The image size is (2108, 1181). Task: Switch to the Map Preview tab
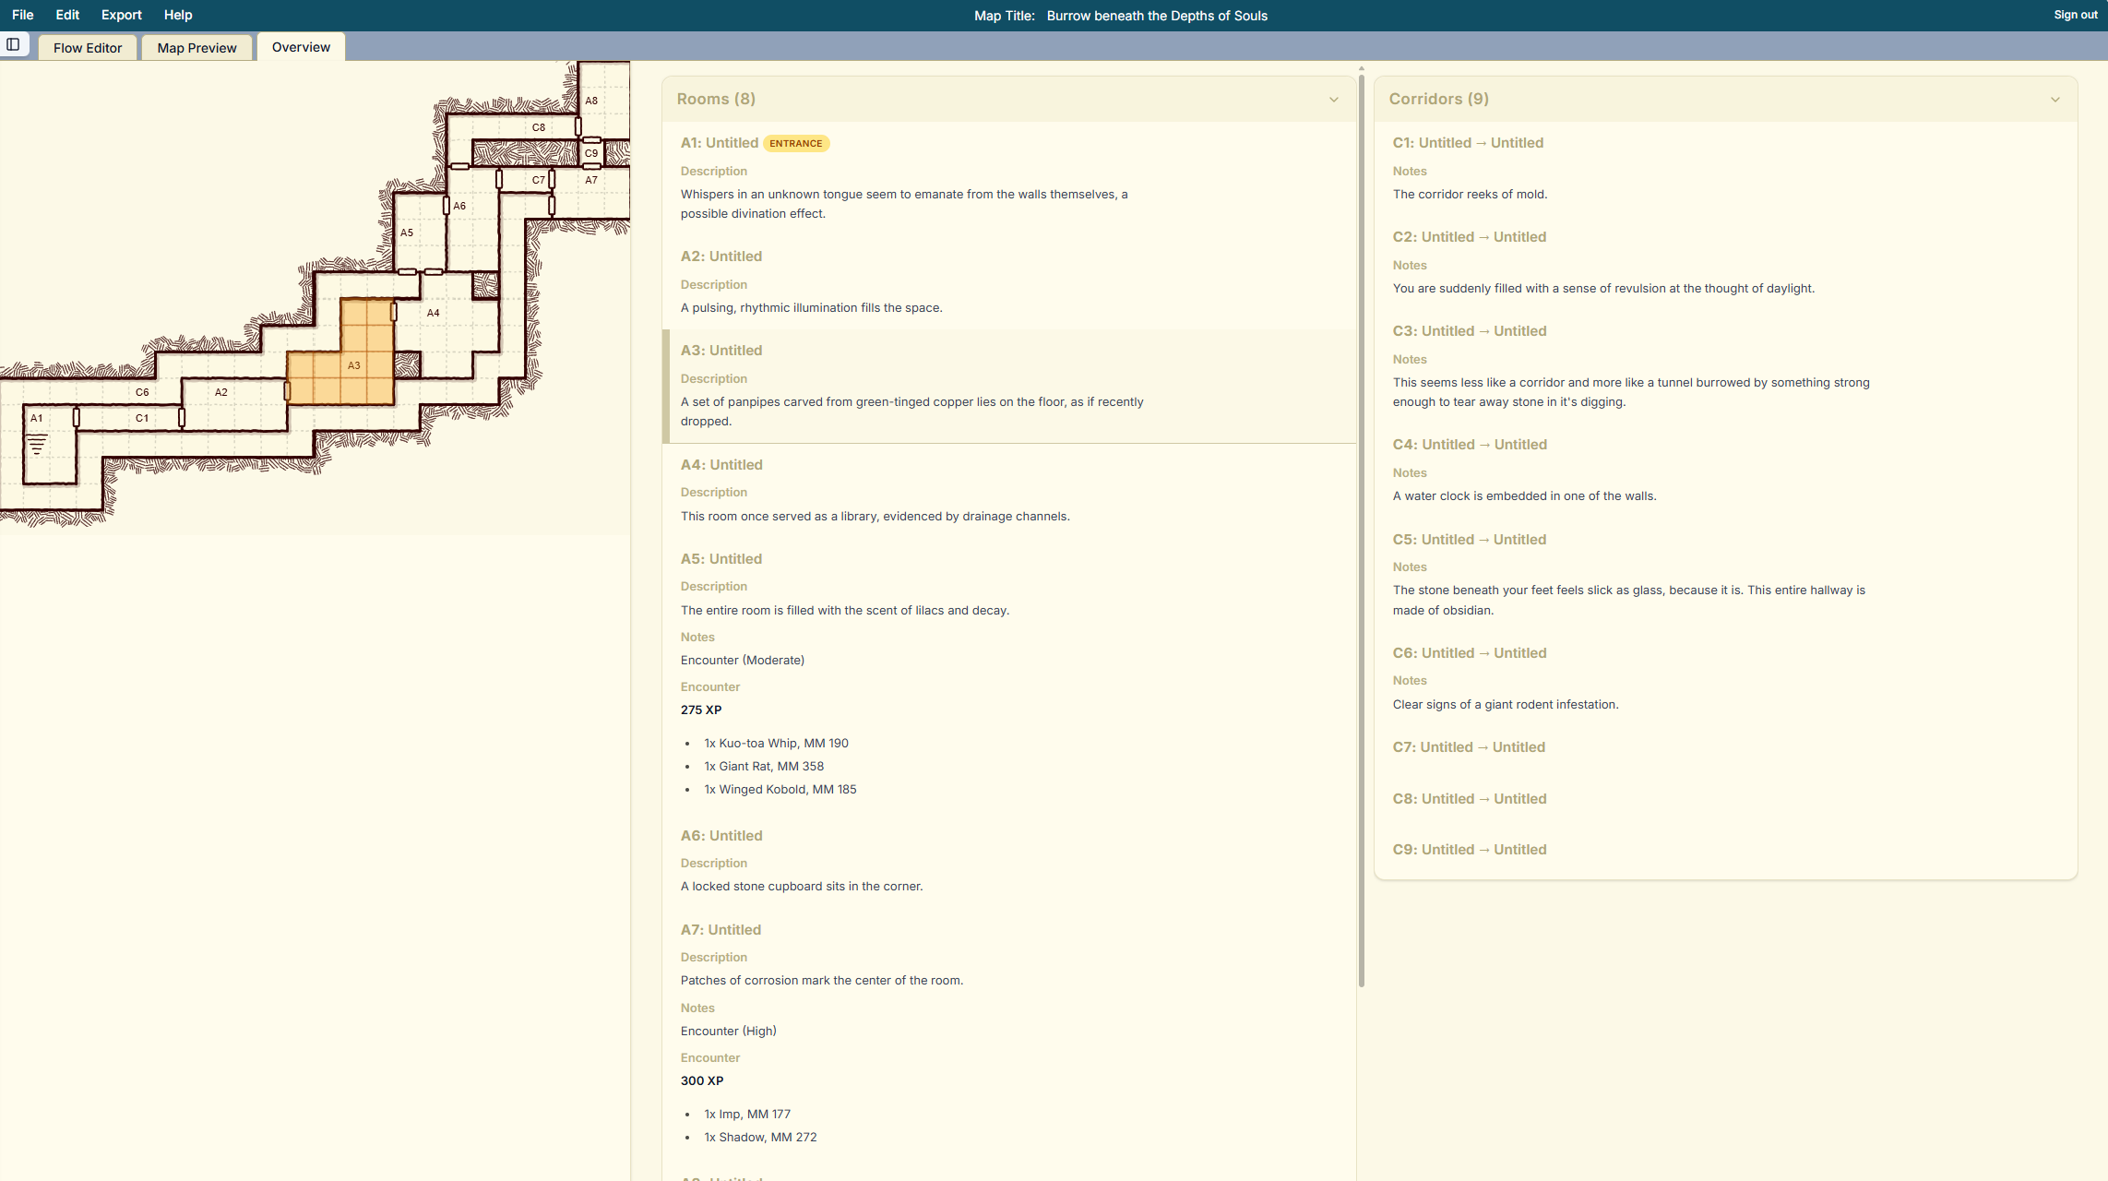[197, 48]
